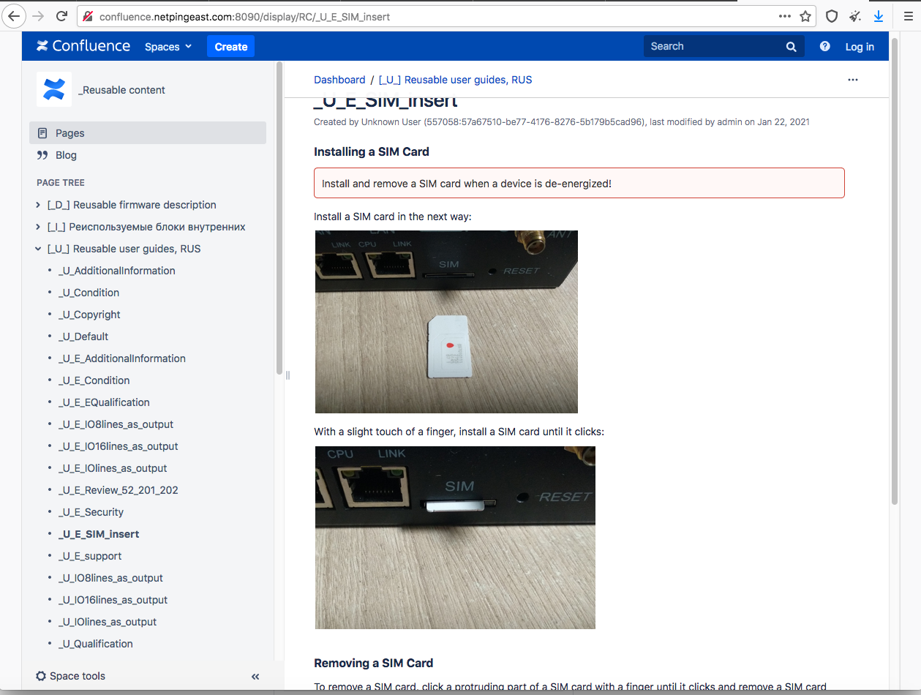Click the search magnifier icon
The image size is (921, 695).
tap(791, 47)
